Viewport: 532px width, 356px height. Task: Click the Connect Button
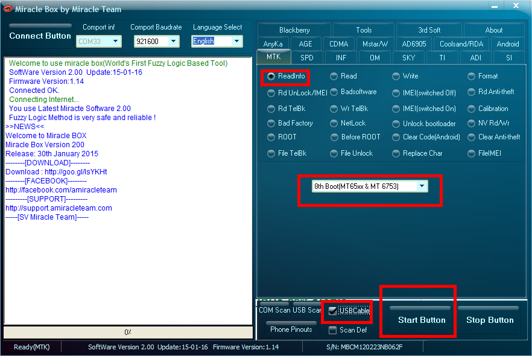(x=40, y=36)
